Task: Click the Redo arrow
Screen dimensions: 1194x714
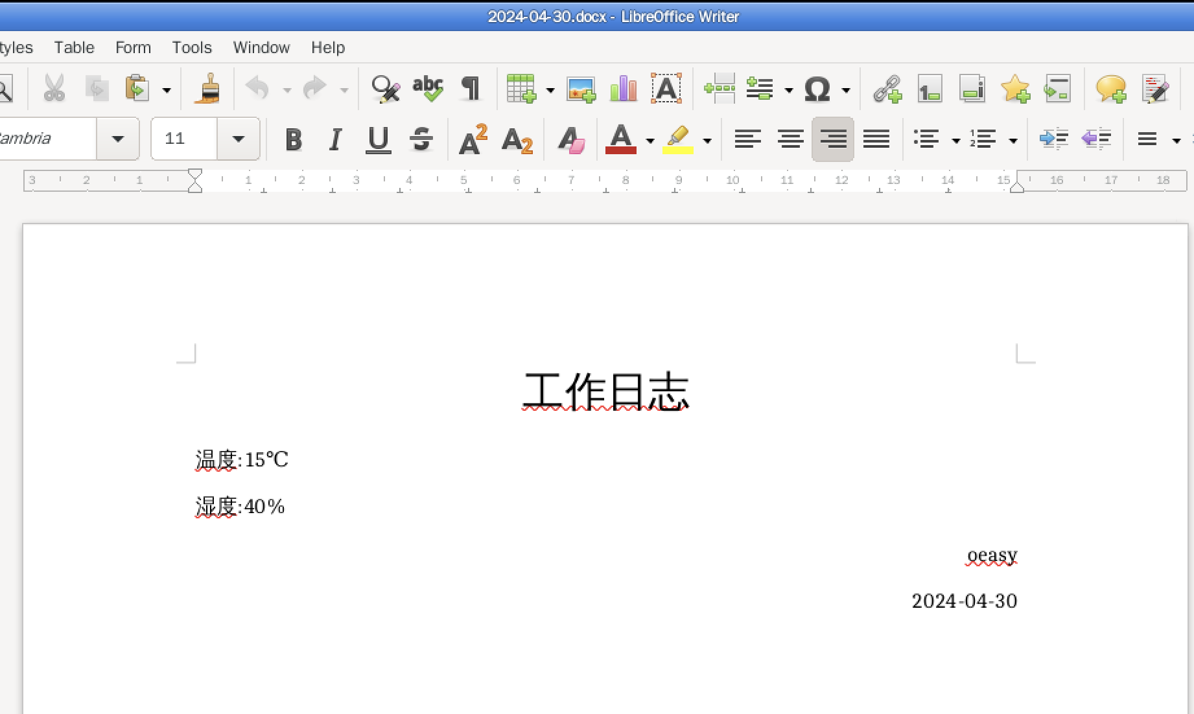Action: pos(315,89)
